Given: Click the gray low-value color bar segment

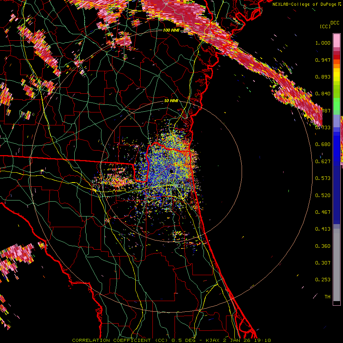Looking at the screenshot, I should [337, 265].
